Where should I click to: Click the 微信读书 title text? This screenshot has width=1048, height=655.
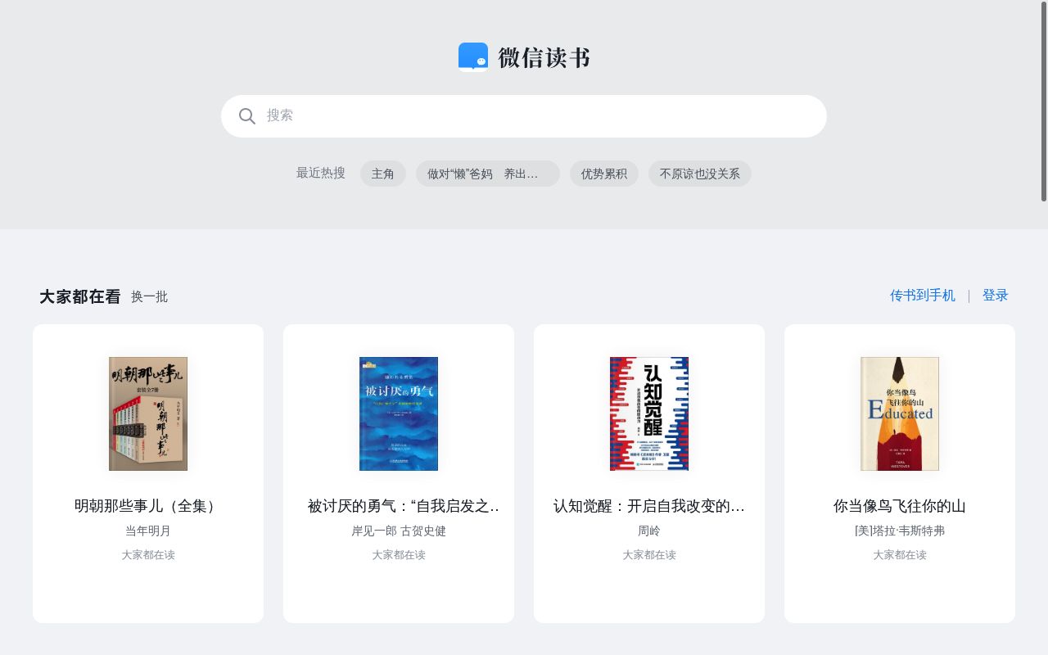pos(544,57)
